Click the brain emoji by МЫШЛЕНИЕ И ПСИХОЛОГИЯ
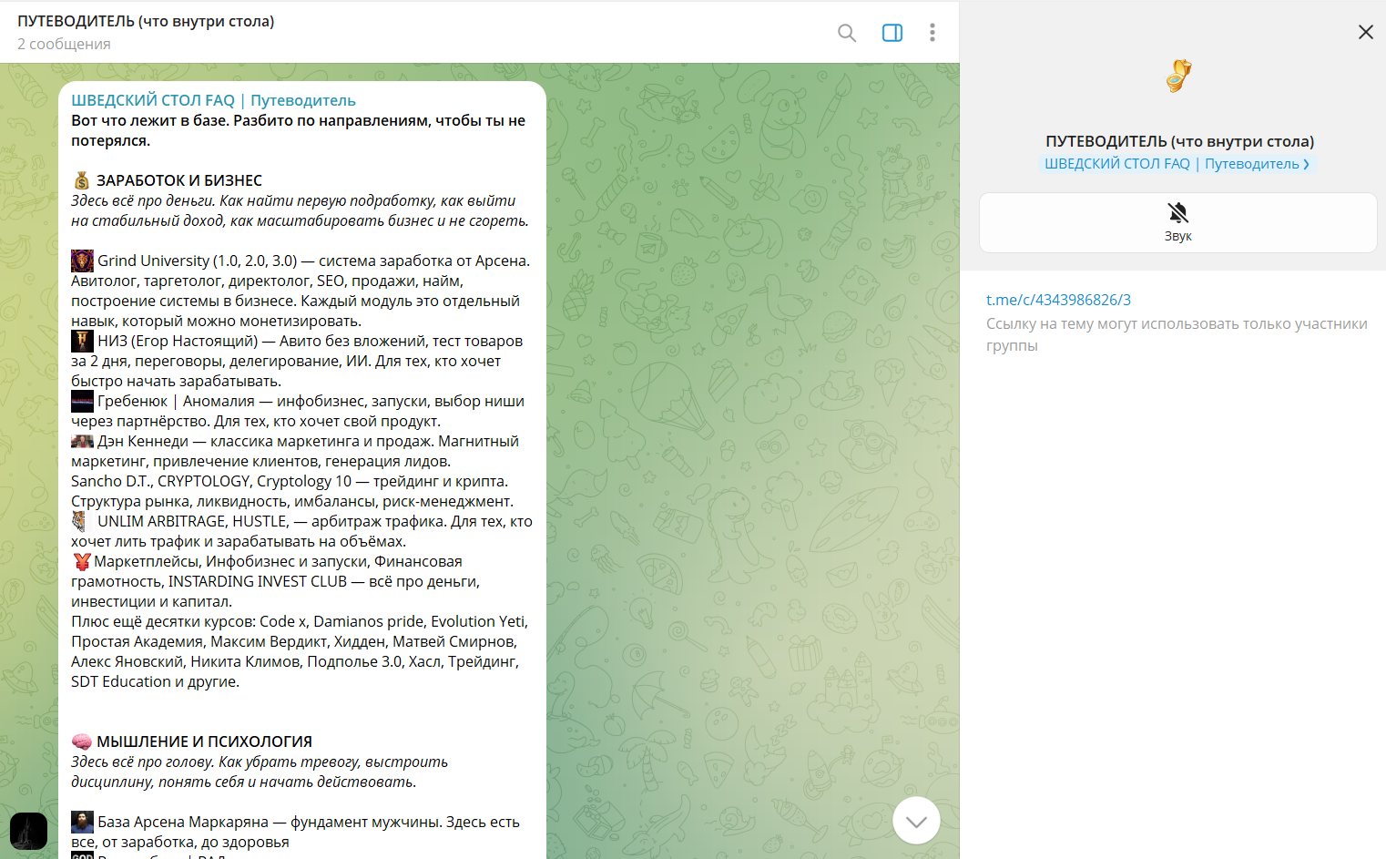Viewport: 1386px width, 859px height. (x=82, y=741)
